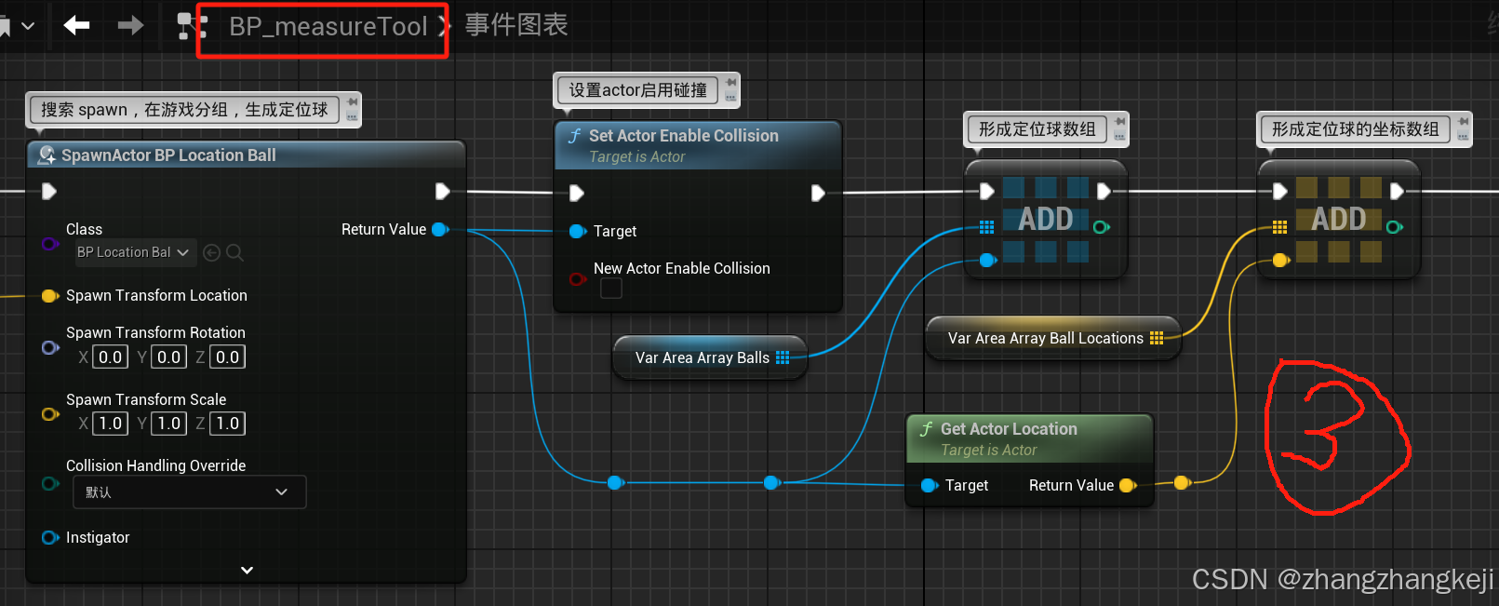Image resolution: width=1499 pixels, height=606 pixels.
Task: Select 设置actor启用碰撞 comment bubble
Action: (637, 90)
